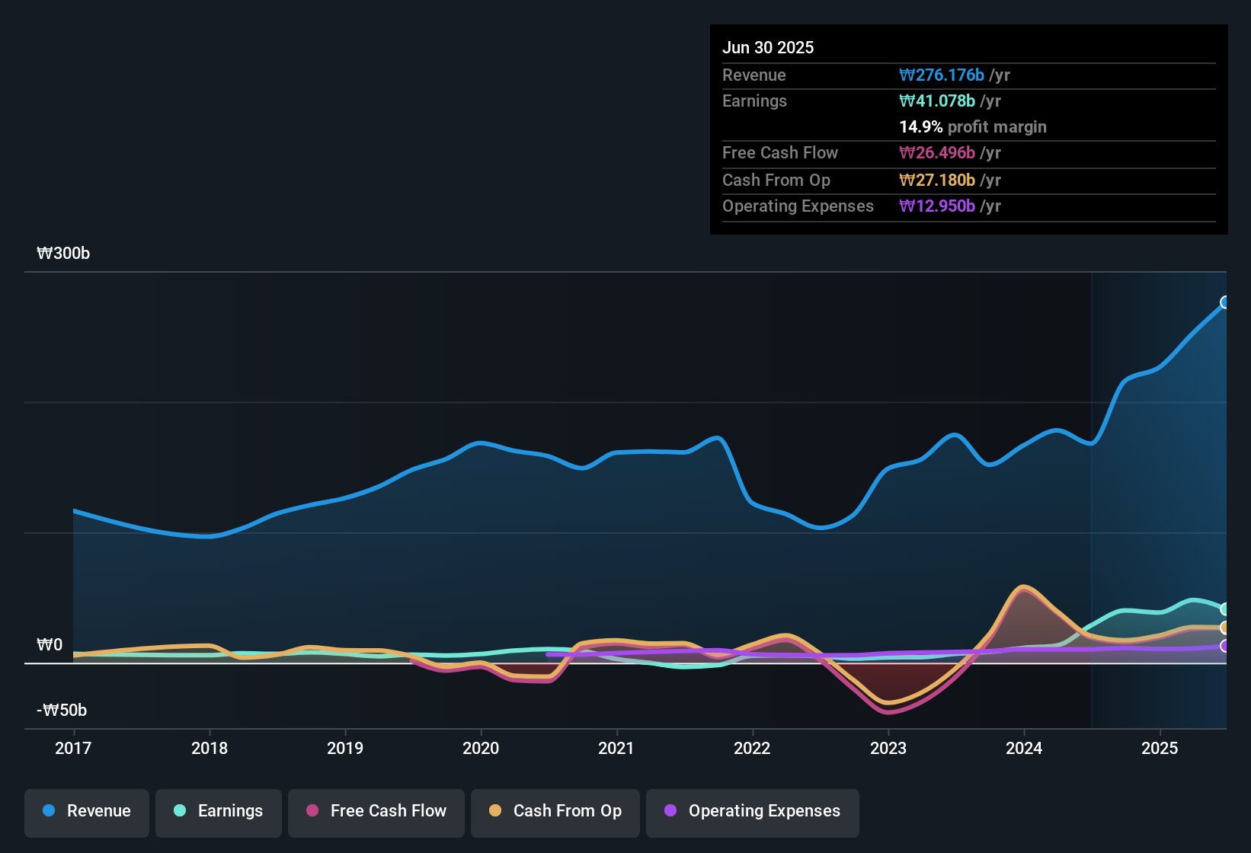Click the ₩276.176b revenue value in tooltip
The width and height of the screenshot is (1251, 853).
(x=942, y=75)
